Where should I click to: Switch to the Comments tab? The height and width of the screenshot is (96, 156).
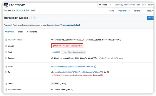click(32, 32)
